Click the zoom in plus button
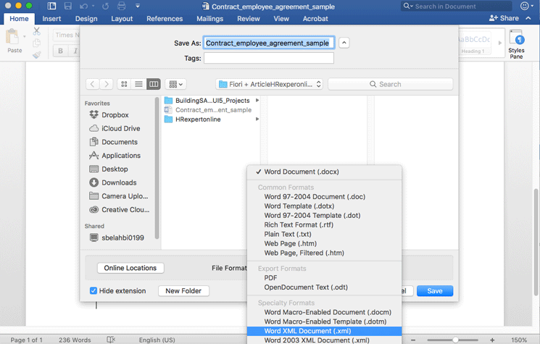This screenshot has width=540, height=344. (492, 340)
